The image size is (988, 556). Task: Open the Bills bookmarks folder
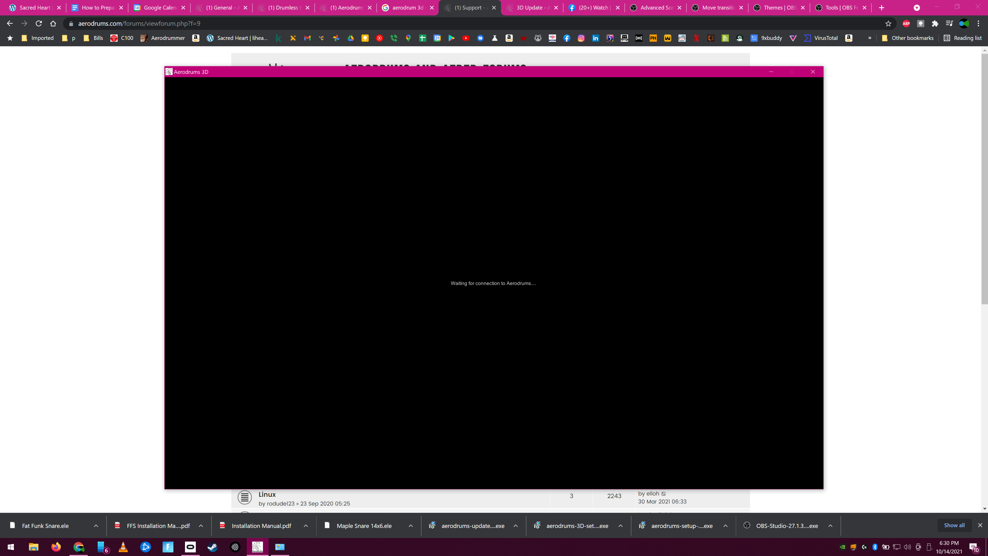tap(93, 38)
